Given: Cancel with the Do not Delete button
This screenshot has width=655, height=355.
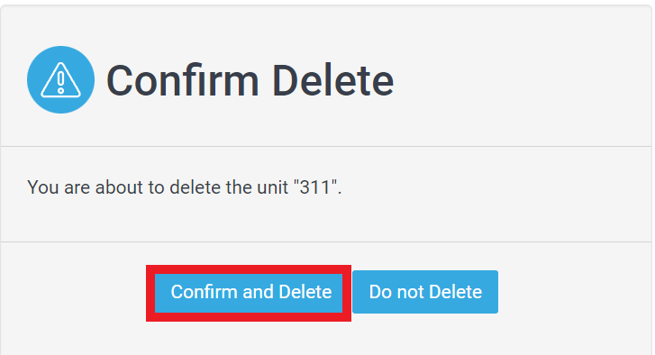Looking at the screenshot, I should point(425,292).
